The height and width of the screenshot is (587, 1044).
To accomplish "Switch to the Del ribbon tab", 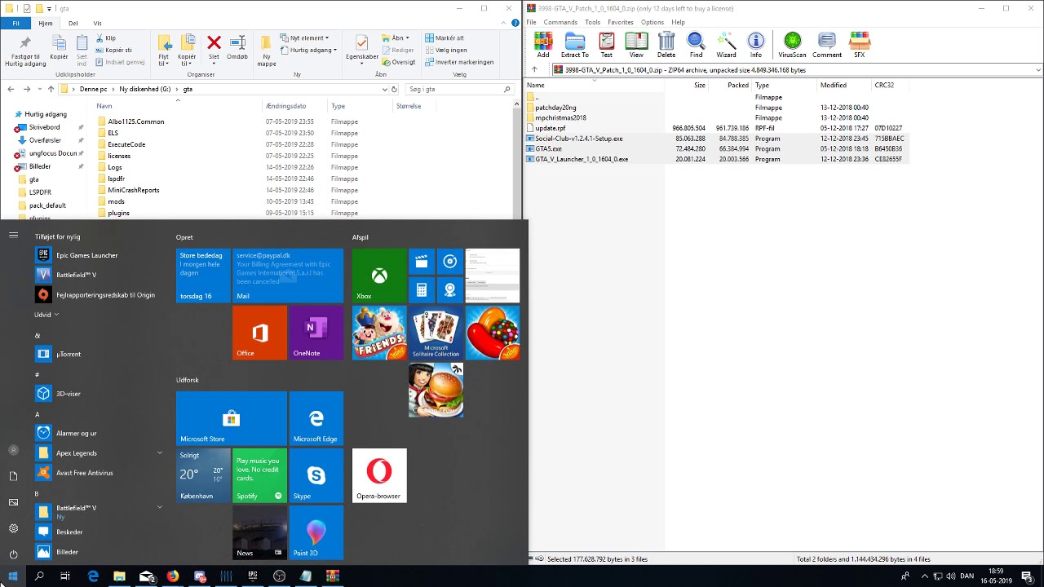I will 73,23.
